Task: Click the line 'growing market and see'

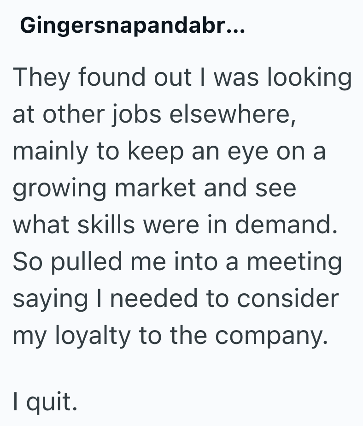Action: tap(154, 188)
